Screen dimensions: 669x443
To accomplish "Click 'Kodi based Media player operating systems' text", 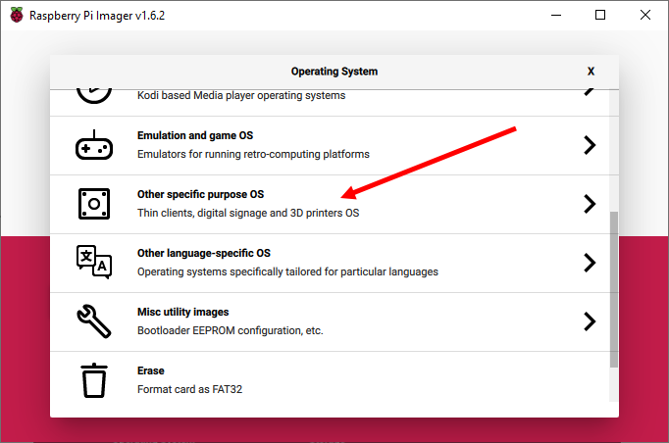I will coord(241,95).
